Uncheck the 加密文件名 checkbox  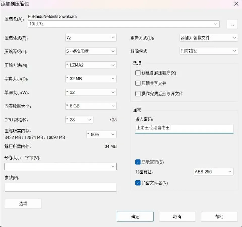pyautogui.click(x=138, y=183)
